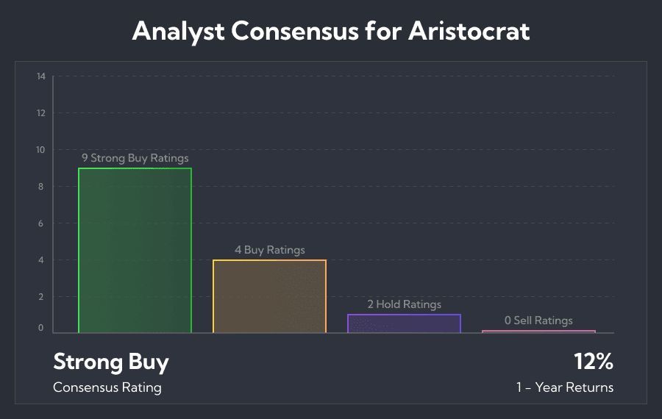Click the y-axis value 2

coord(41,297)
